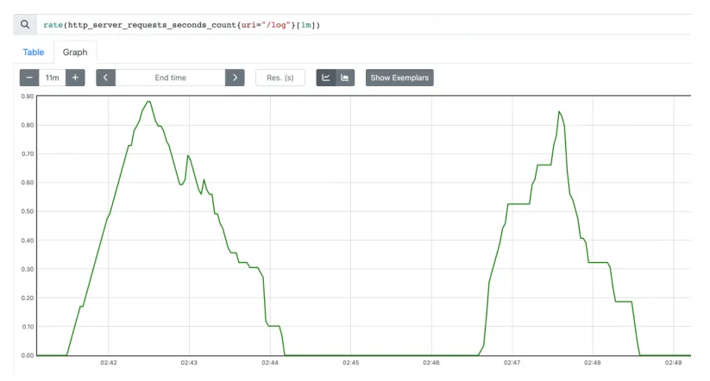Move end time forward with right chevron
This screenshot has height=381, width=710.
[235, 78]
